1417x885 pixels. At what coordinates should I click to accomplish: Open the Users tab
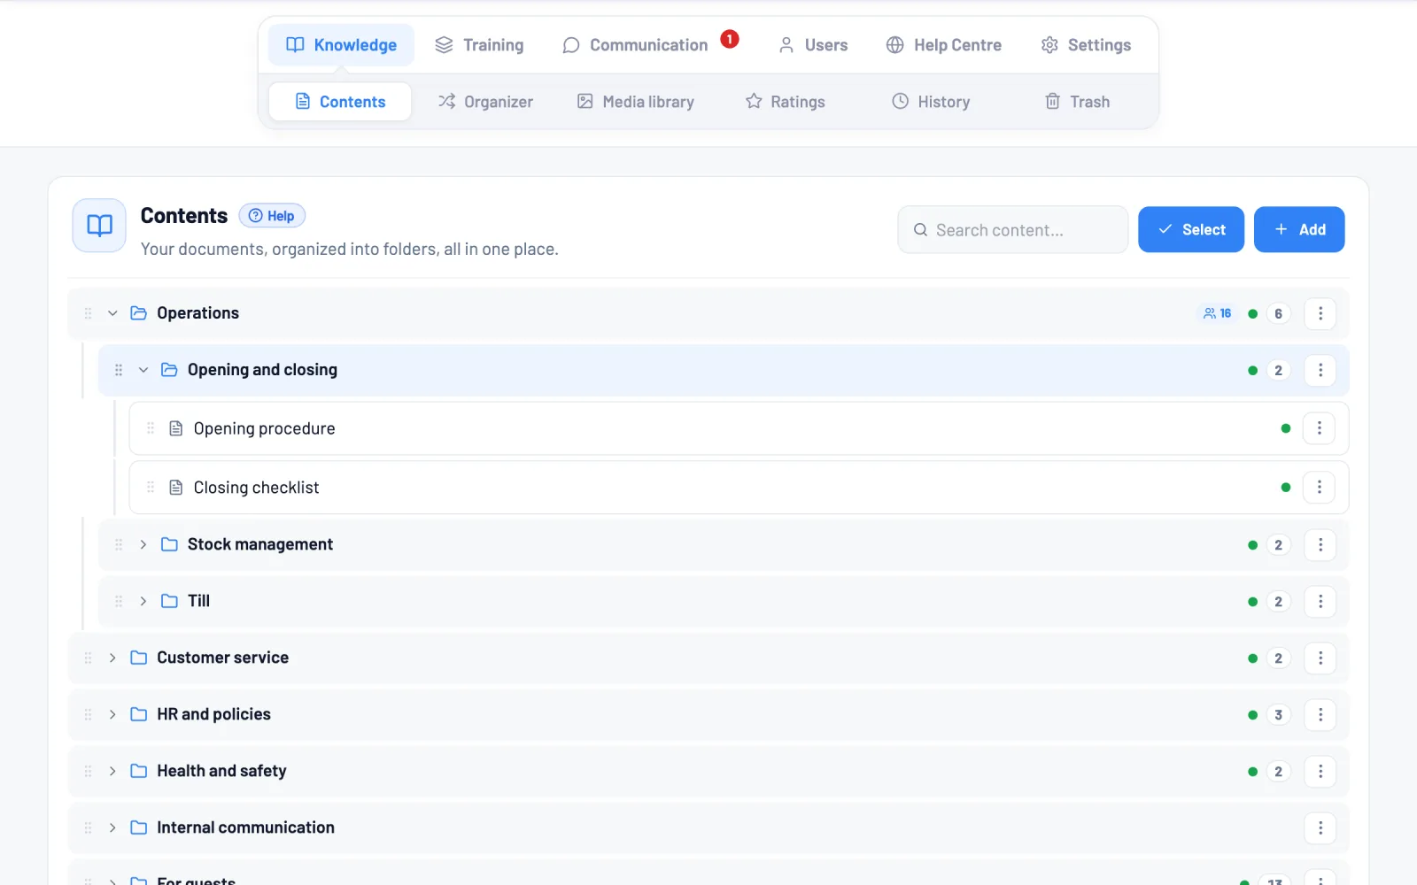point(813,45)
